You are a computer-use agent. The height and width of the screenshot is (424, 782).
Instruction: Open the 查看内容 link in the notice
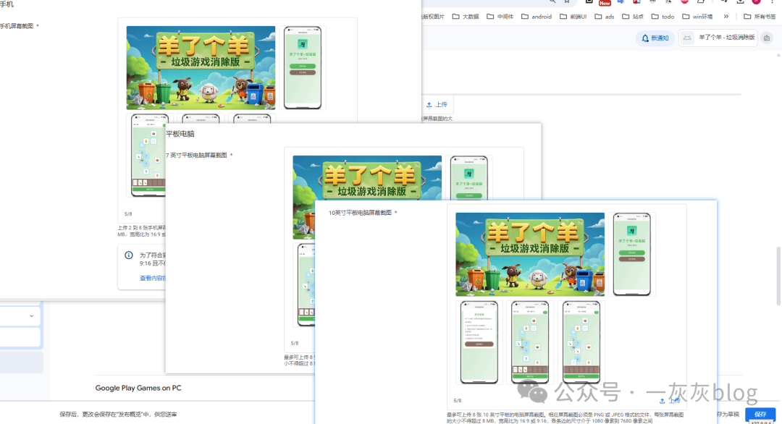[152, 278]
